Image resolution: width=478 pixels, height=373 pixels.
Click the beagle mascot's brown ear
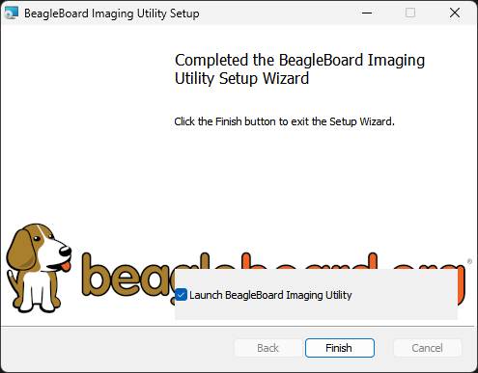(x=22, y=250)
